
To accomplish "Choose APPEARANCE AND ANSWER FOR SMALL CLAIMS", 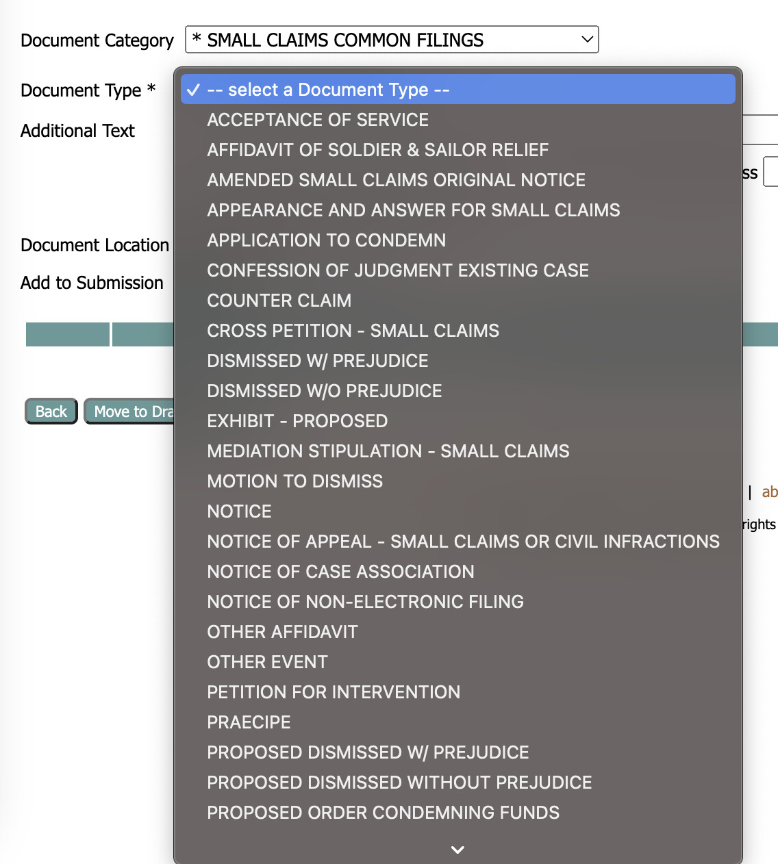I will 414,210.
